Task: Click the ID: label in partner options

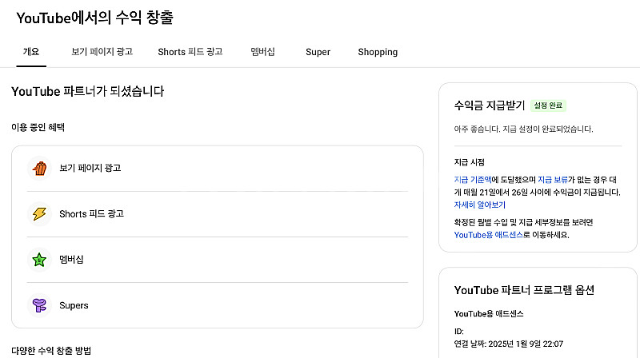Action: [458, 332]
